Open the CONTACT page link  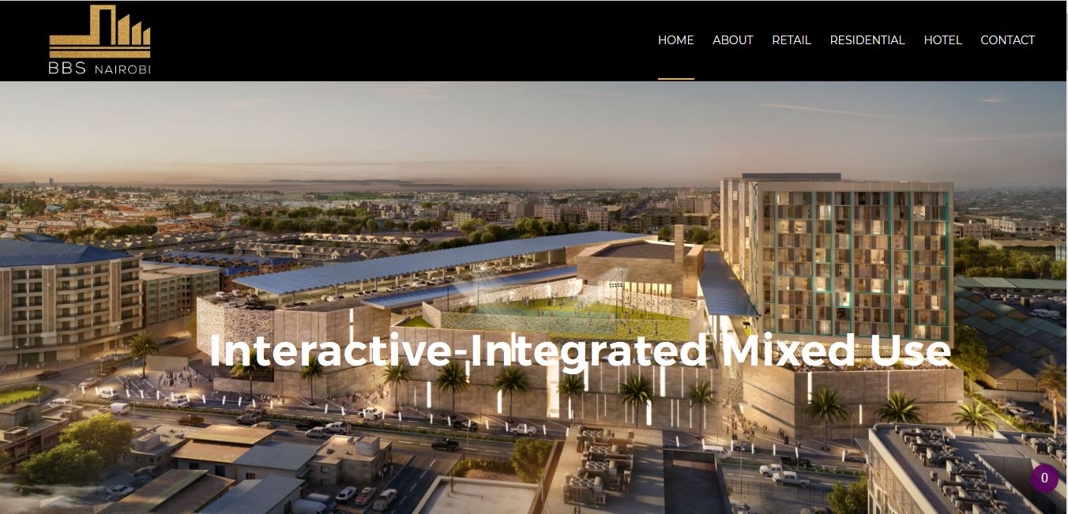(1008, 40)
